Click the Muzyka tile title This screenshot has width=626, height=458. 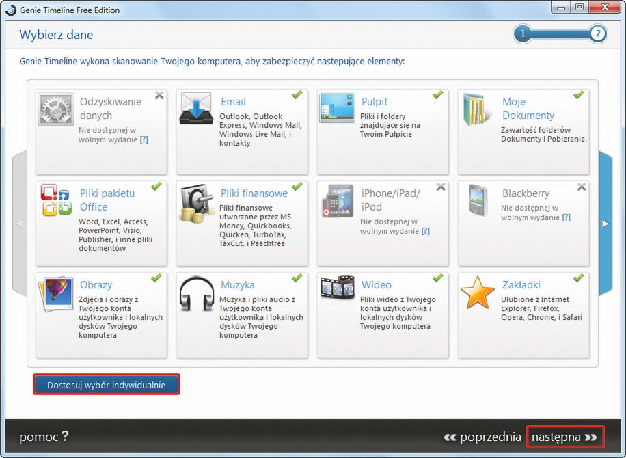pos(238,285)
